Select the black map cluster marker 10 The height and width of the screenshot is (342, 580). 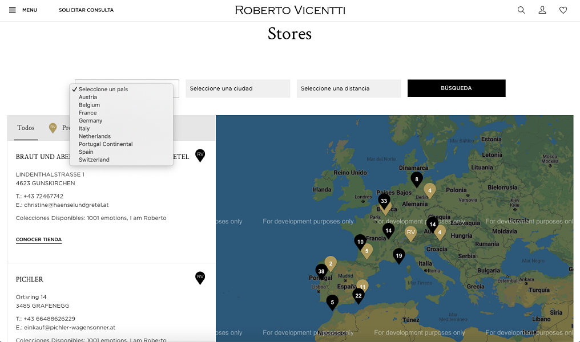(x=360, y=242)
